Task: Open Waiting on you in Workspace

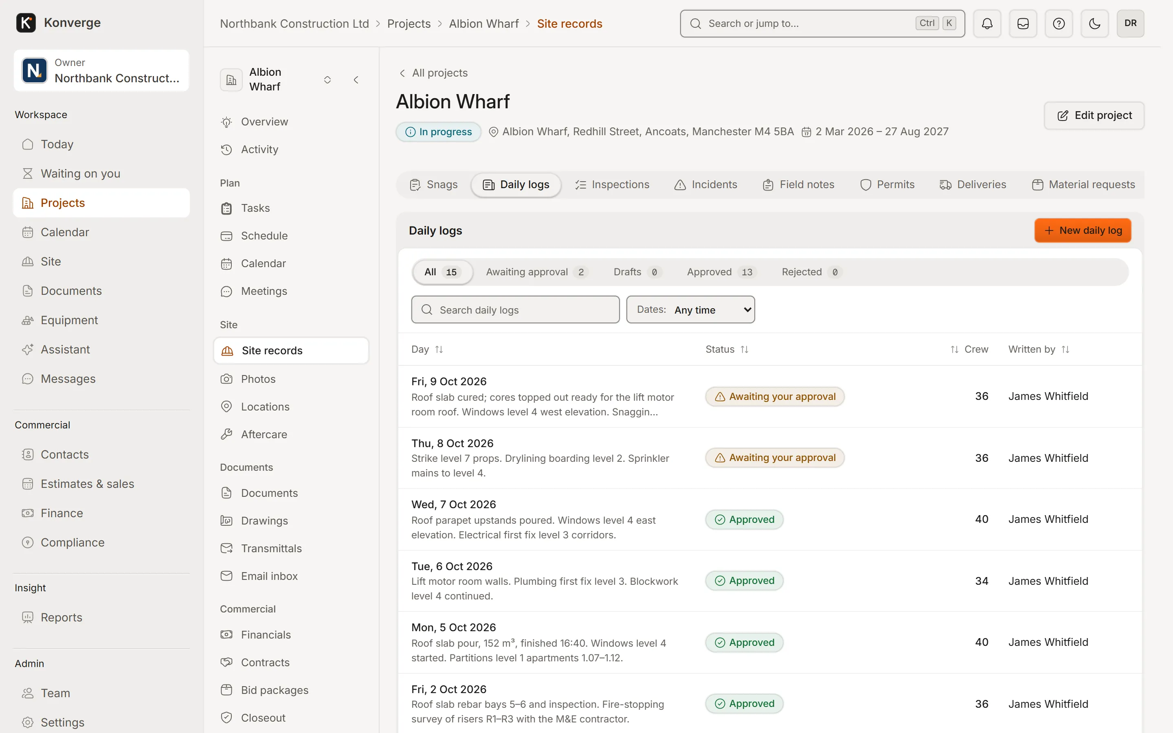Action: 101,173
